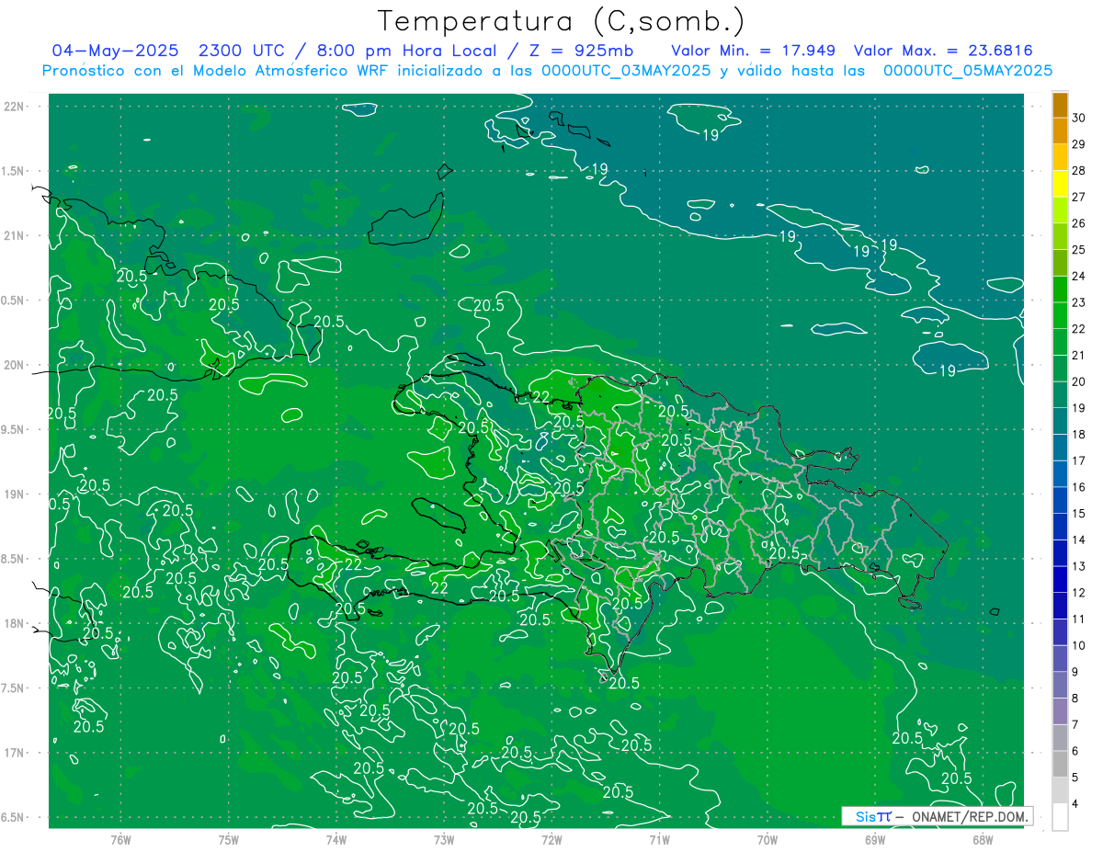Click 'Valor Min. = 17.949' readout

(754, 51)
